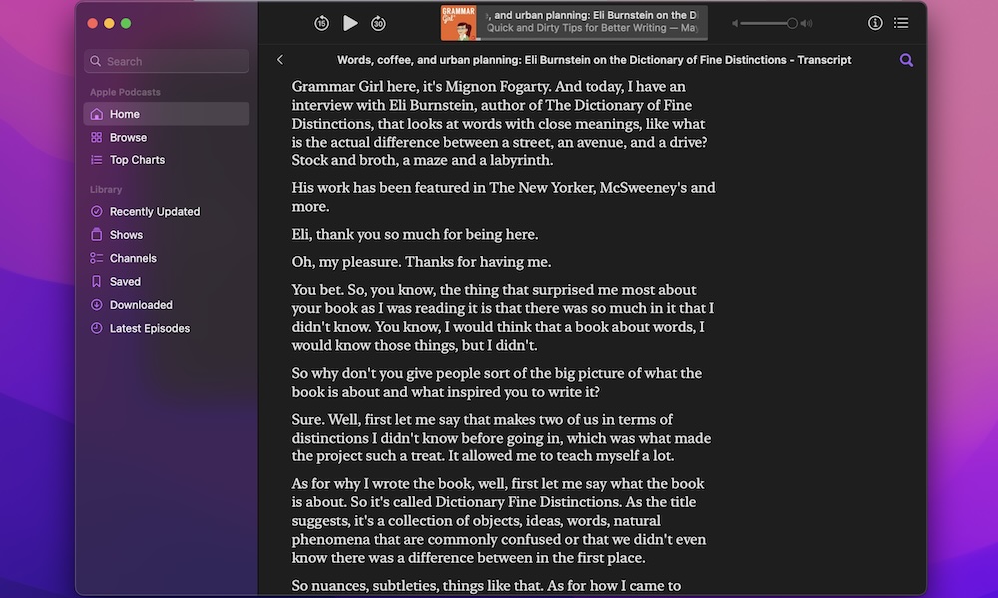This screenshot has height=598, width=998.
Task: Jump to 'His work has been featured' line
Action: pos(503,197)
